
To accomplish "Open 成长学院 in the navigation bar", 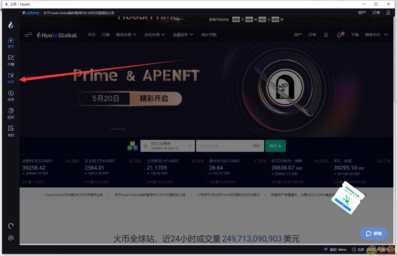I will point(209,35).
